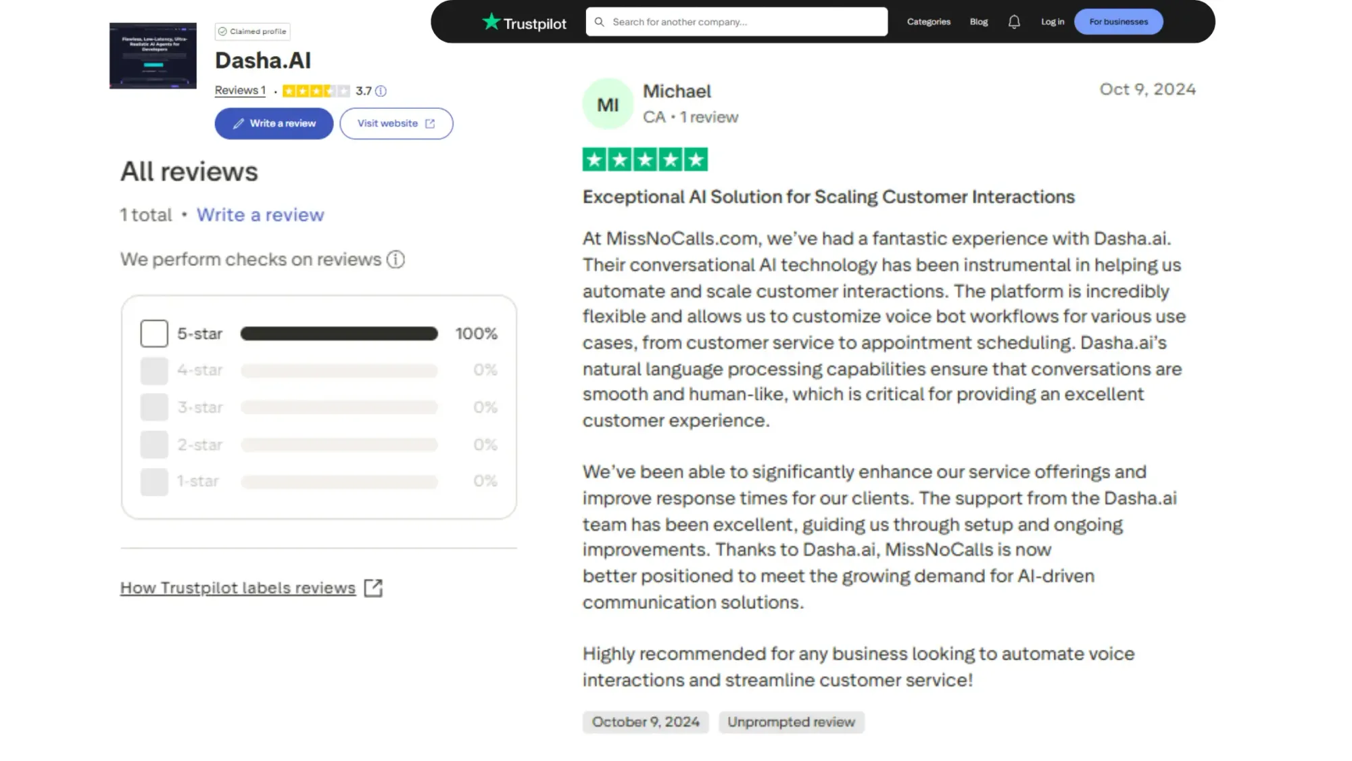Click the For businesses button
Image resolution: width=1352 pixels, height=761 pixels.
1118,21
